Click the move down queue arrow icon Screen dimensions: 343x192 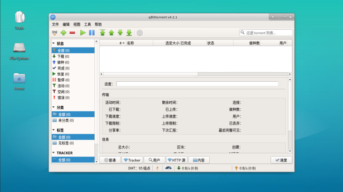pos(120,33)
